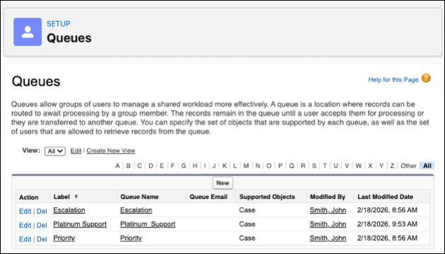The image size is (445, 254).
Task: Filter queues by letter M
Action: click(246, 166)
